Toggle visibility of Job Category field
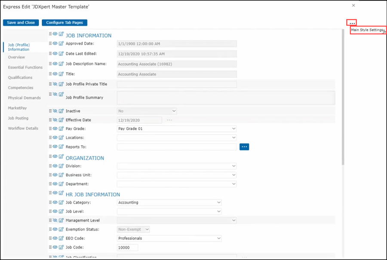 55,202
